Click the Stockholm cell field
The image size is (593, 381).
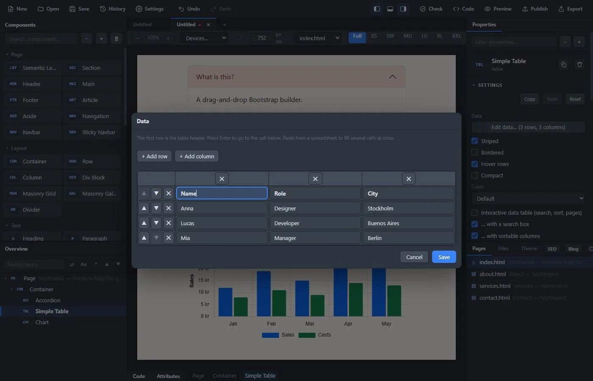408,208
